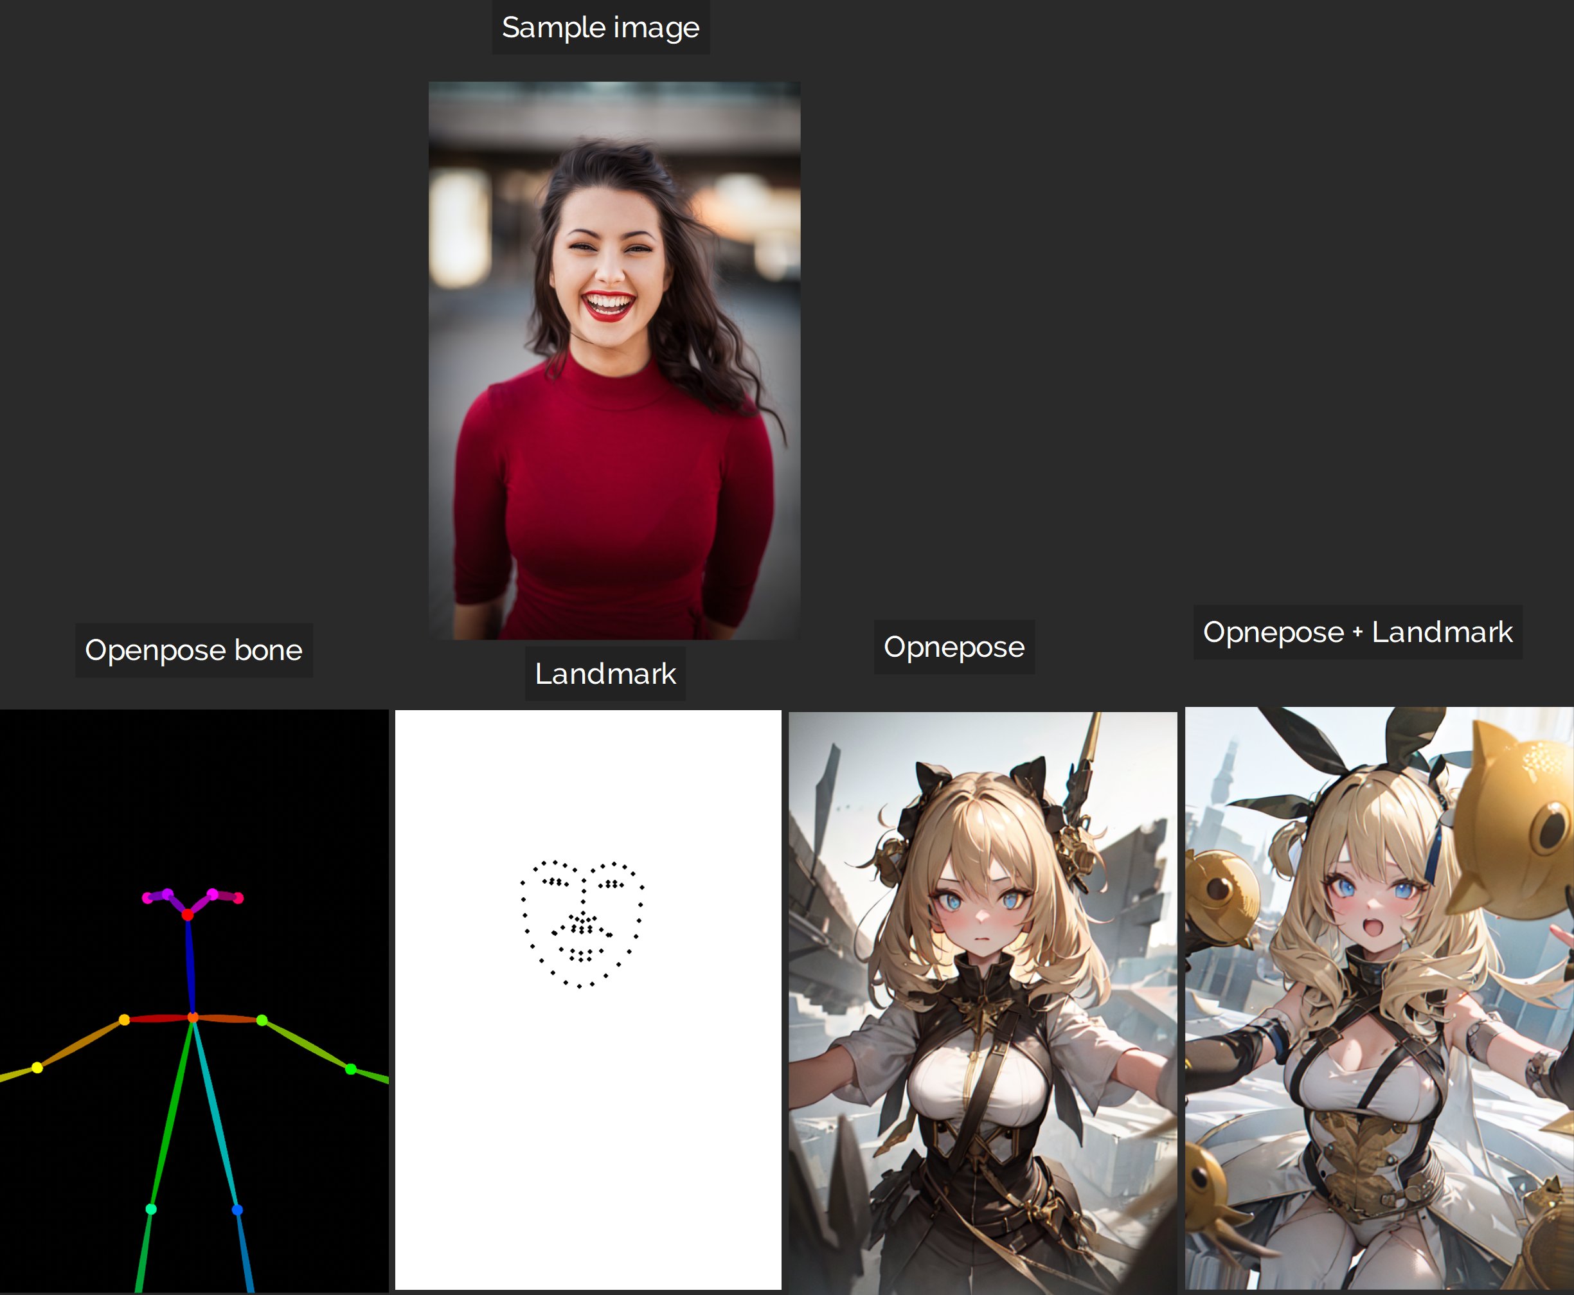Click the dotted face landmark cluster
1574x1295 pixels.
[x=582, y=924]
